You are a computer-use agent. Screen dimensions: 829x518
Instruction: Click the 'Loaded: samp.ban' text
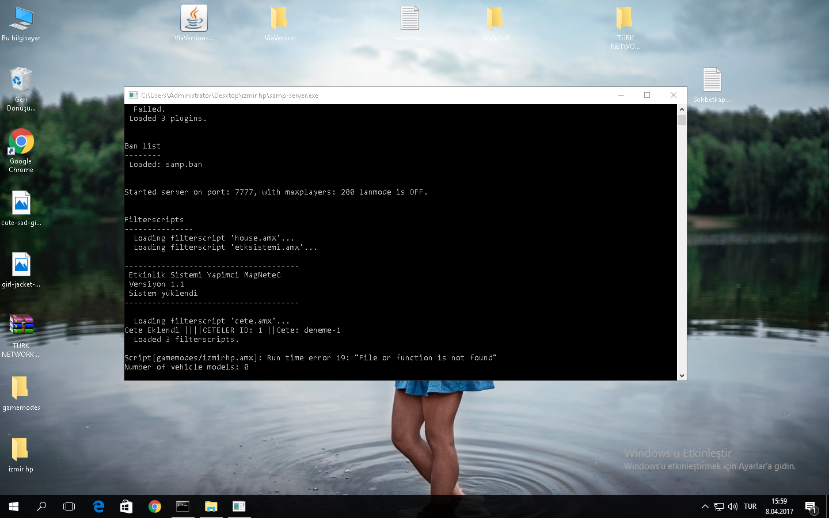tap(166, 165)
